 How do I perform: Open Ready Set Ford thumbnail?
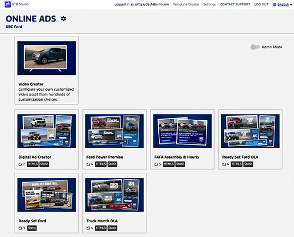coord(46,195)
